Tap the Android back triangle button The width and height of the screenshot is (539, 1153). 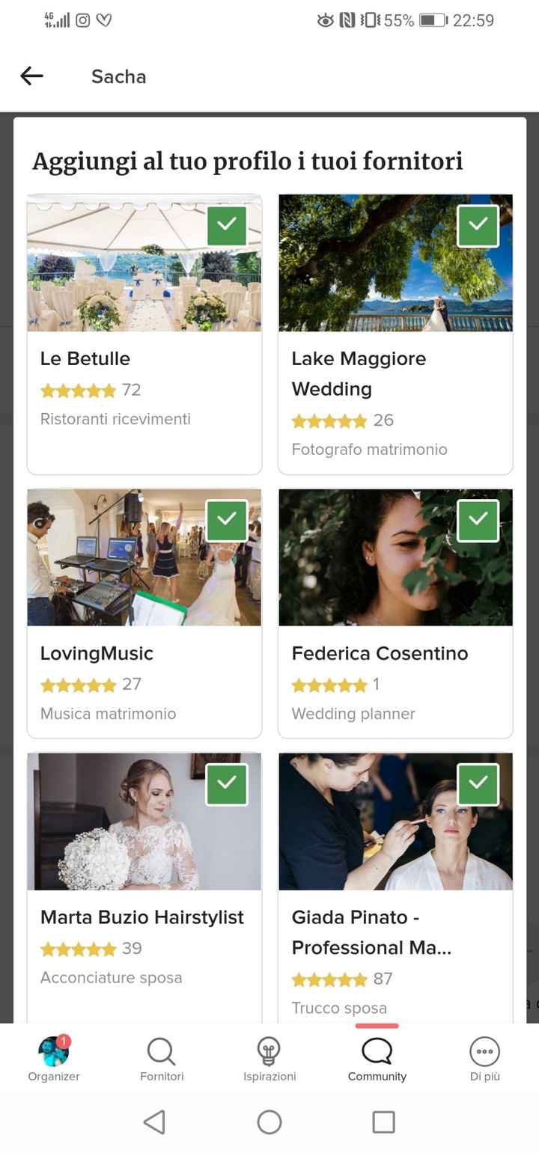pos(154,1122)
